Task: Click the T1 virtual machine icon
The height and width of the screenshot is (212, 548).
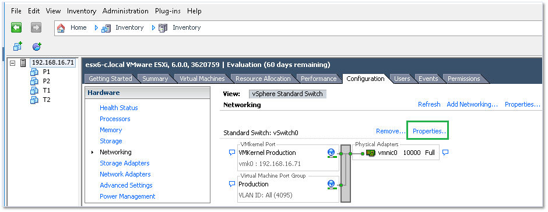Action: 34,91
